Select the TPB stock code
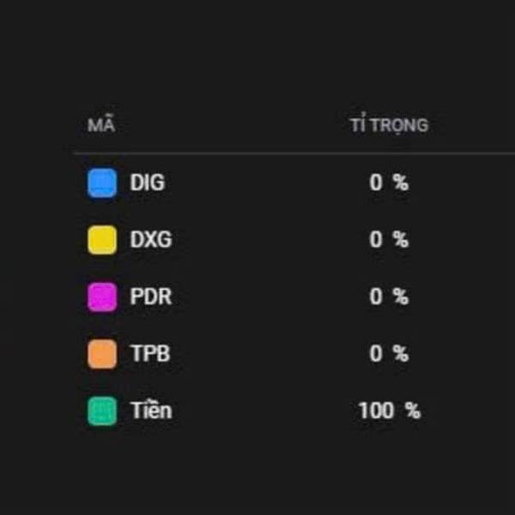Viewport: 515px width, 515px height. [x=150, y=354]
